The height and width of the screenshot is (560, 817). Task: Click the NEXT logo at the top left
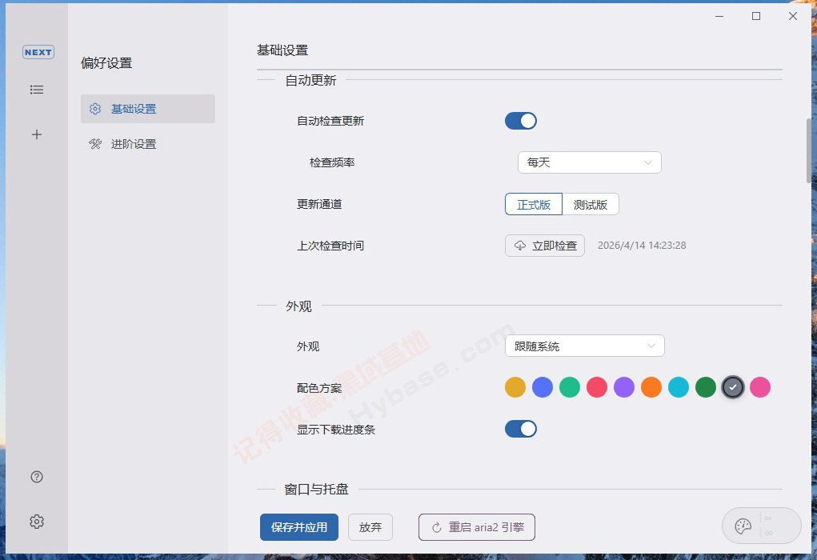pyautogui.click(x=38, y=52)
